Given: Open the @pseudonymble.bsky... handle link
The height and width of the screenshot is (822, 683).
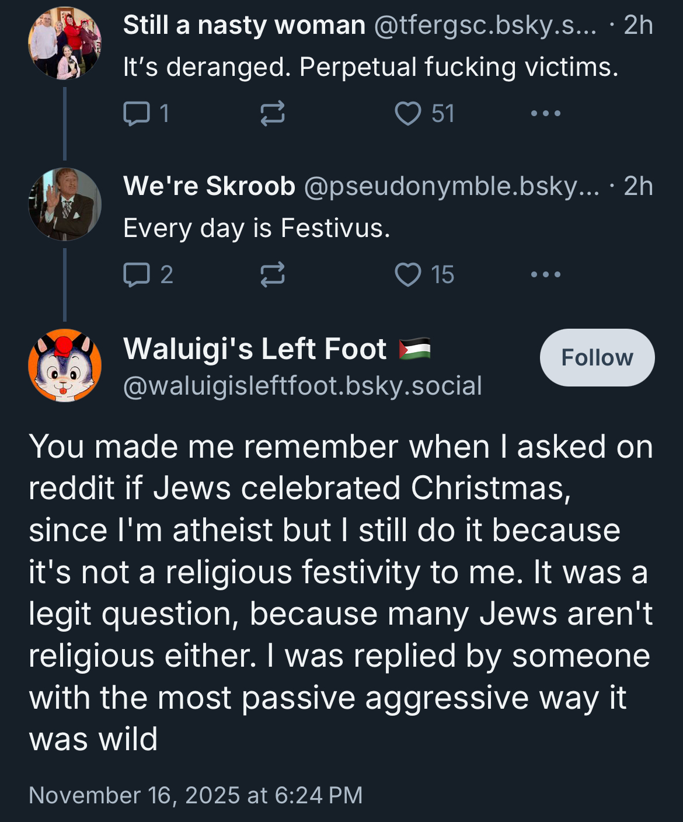Looking at the screenshot, I should [451, 186].
